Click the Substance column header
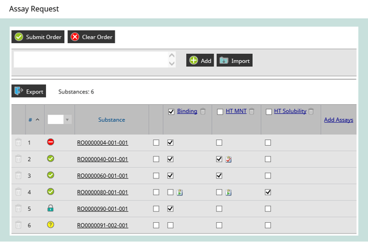 pos(111,120)
